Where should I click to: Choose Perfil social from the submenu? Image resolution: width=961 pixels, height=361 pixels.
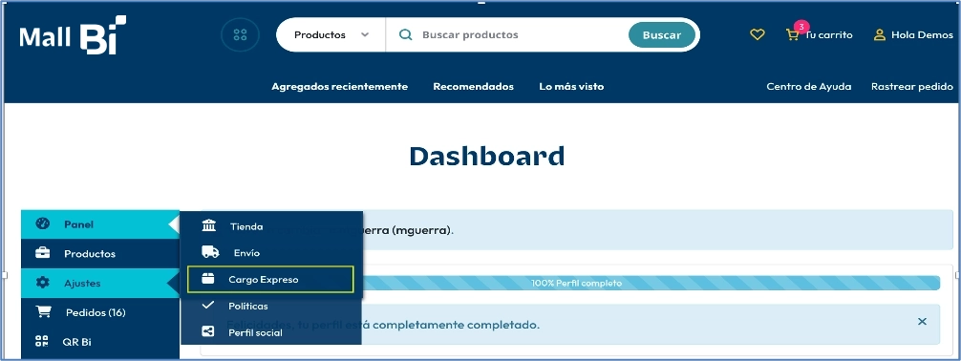pos(271,332)
